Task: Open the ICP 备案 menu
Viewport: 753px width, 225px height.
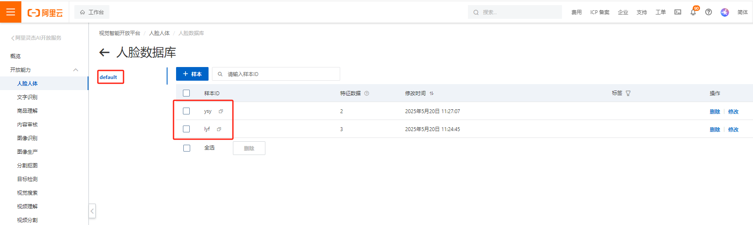Action: [x=600, y=12]
